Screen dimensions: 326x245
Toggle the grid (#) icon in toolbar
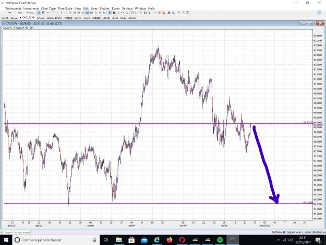(114, 13)
